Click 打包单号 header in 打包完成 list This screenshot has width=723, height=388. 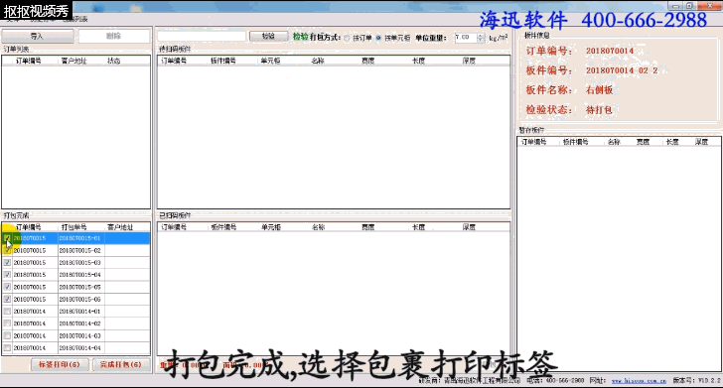pos(73,227)
